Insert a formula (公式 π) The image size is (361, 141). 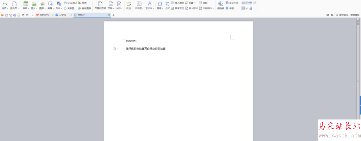[x=168, y=5]
